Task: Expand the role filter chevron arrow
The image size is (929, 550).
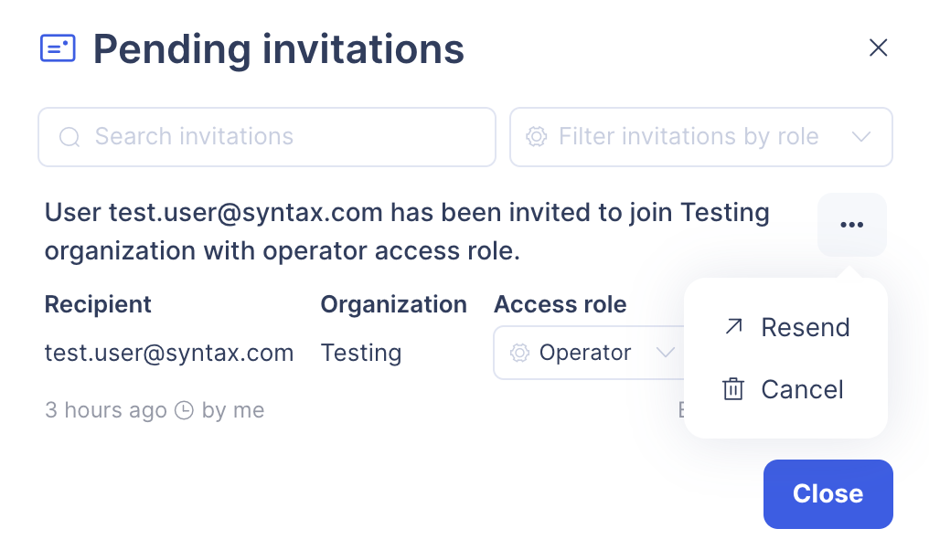Action: pos(860,137)
